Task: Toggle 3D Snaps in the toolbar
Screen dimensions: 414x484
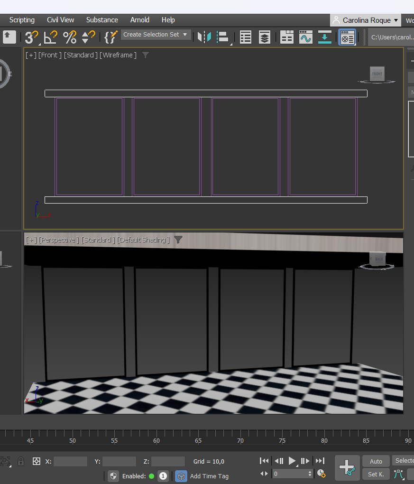Action: tap(31, 37)
